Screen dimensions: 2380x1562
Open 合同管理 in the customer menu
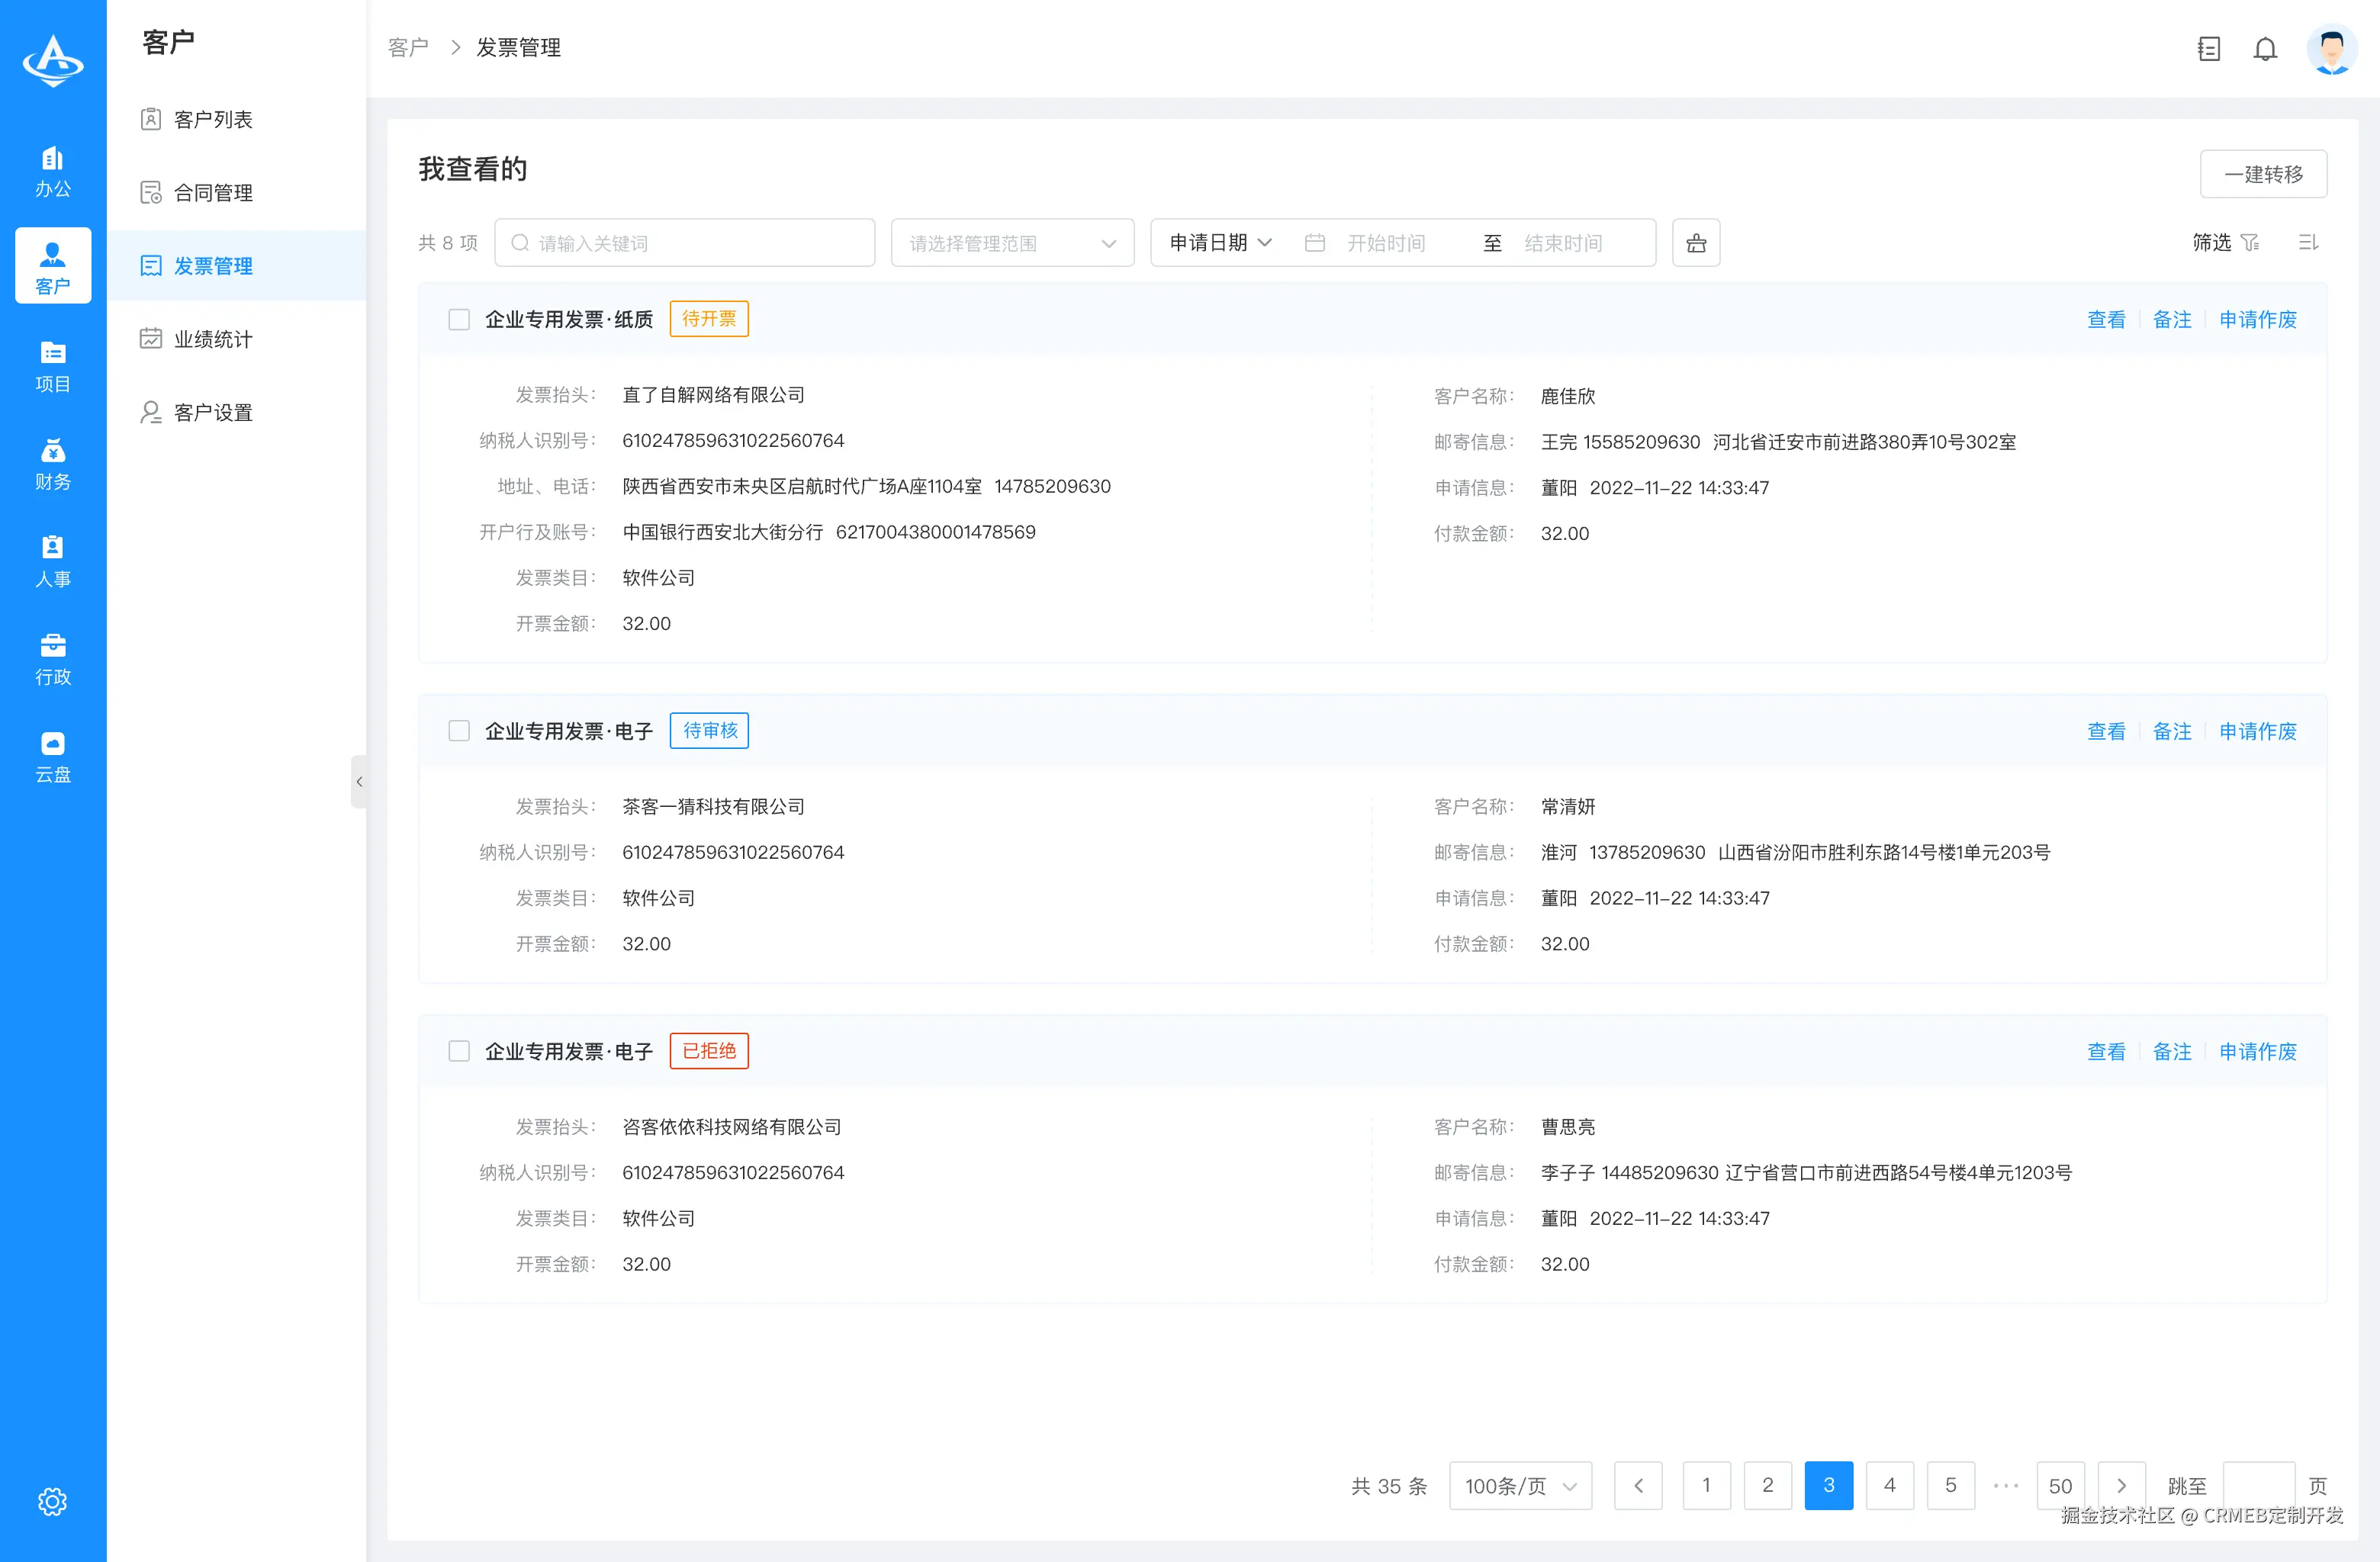click(213, 192)
